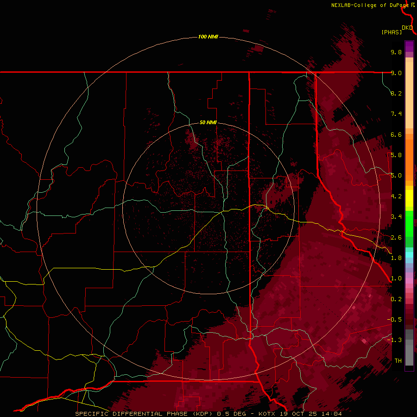Click the NEXLAB-College of DuPage header text

[371, 5]
